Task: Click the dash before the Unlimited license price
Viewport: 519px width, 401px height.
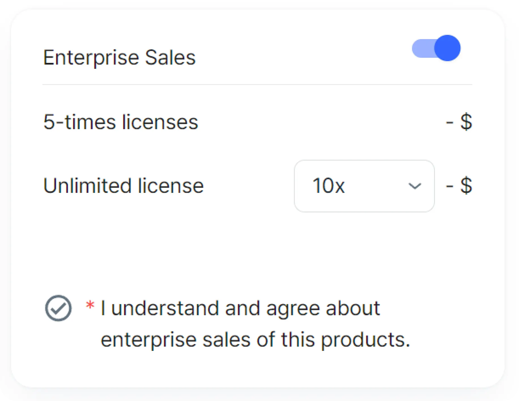Action: pyautogui.click(x=450, y=187)
